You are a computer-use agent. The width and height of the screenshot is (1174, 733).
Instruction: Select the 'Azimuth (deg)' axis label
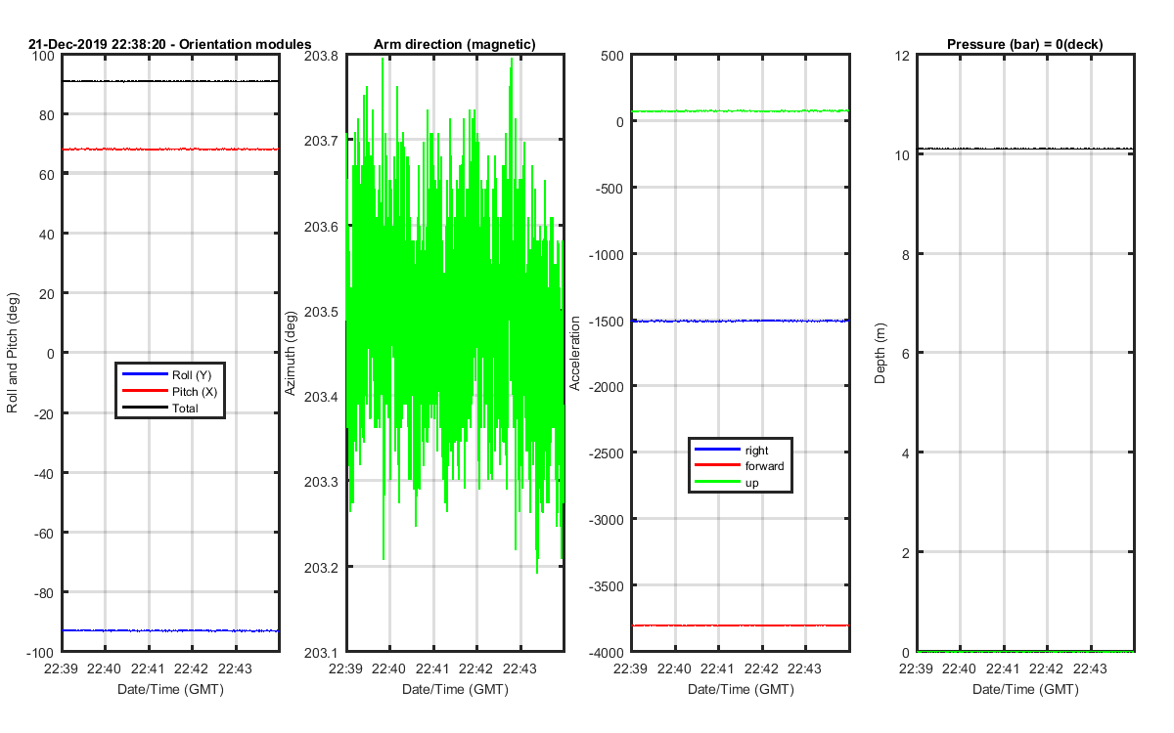(290, 353)
